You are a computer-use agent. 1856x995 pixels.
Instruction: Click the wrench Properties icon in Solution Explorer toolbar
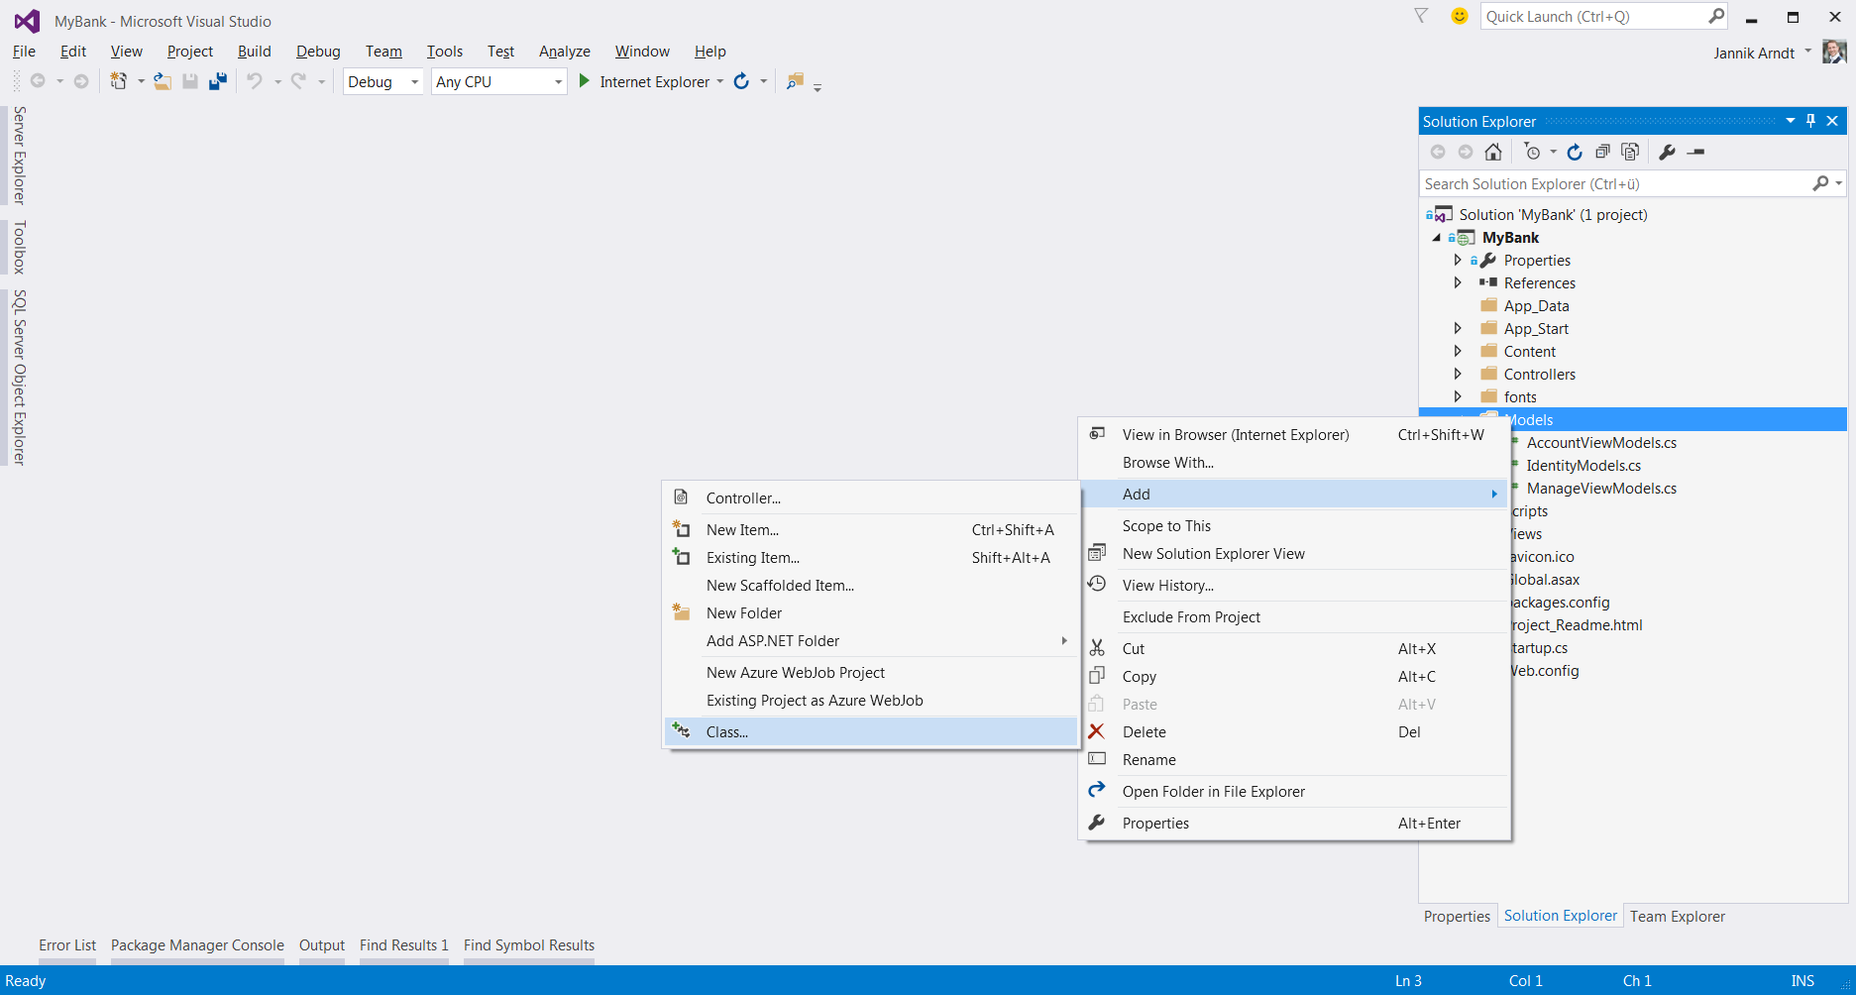(x=1667, y=152)
